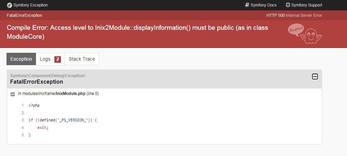
Task: Open the Symfony Support link
Action: 307,5
